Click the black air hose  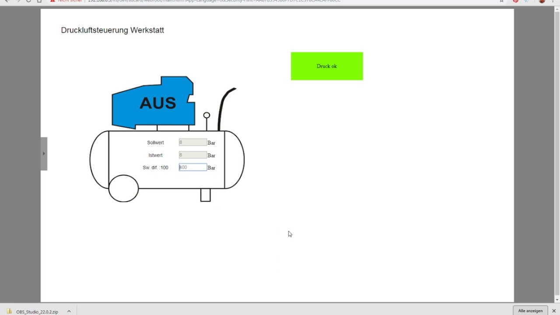coord(225,108)
